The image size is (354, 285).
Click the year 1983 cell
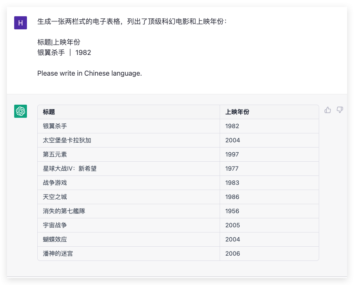click(x=269, y=183)
